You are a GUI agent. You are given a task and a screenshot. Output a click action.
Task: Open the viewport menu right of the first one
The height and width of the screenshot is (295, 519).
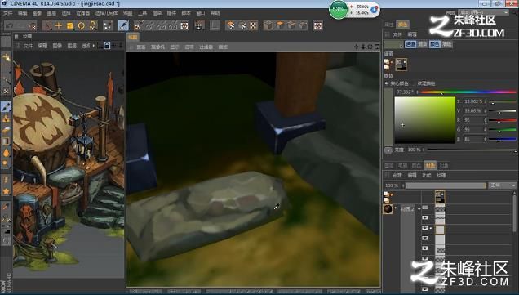click(157, 47)
